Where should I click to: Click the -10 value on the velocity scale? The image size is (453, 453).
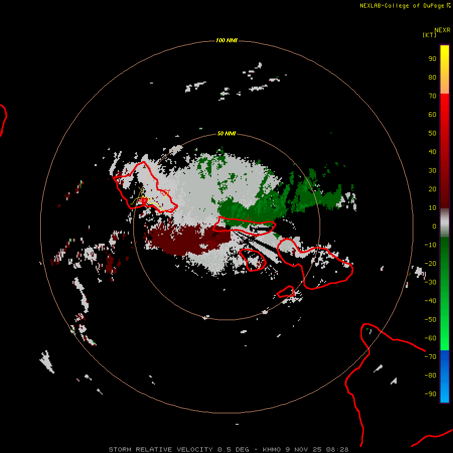tap(430, 245)
